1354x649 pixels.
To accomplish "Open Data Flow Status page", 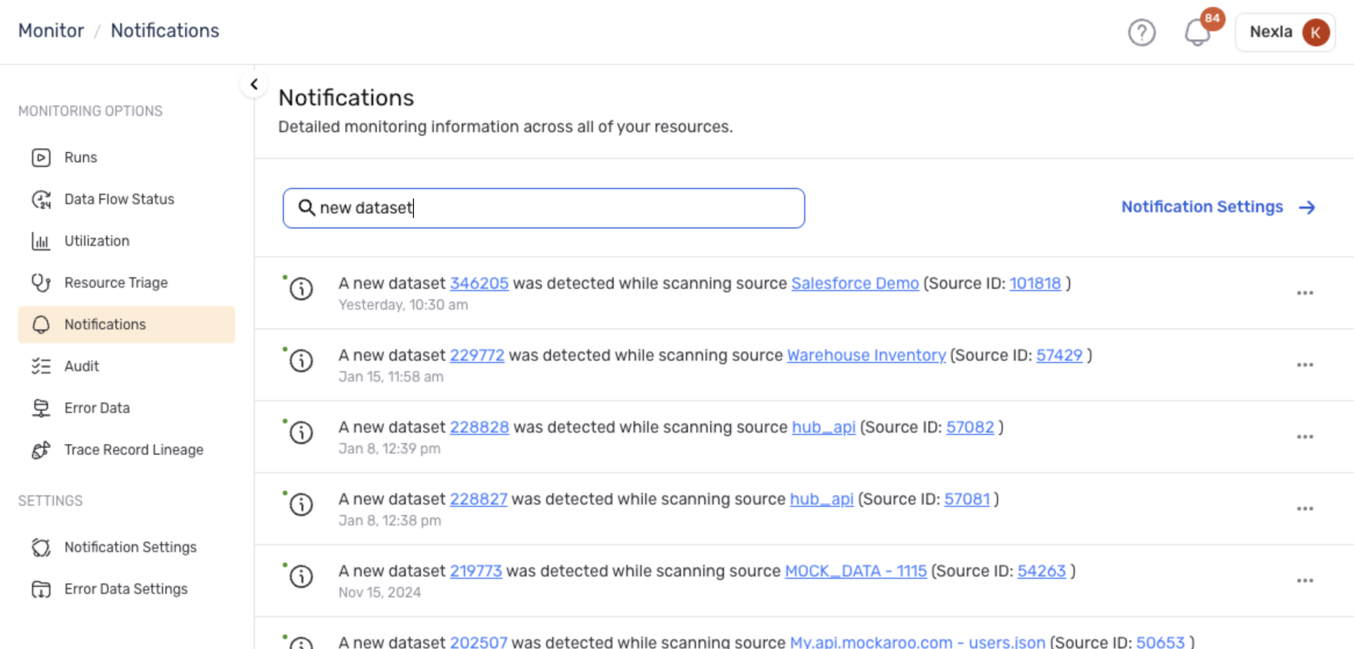I will (x=119, y=199).
